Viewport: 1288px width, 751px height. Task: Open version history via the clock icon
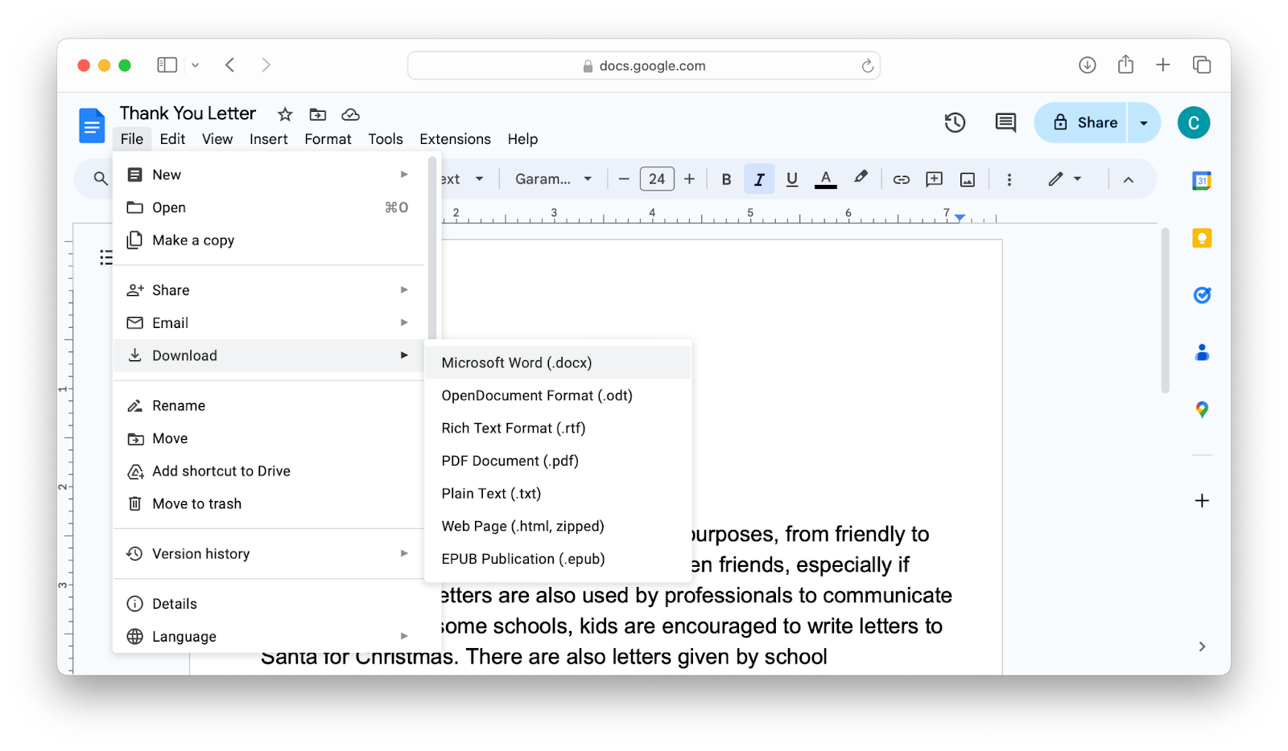[954, 122]
